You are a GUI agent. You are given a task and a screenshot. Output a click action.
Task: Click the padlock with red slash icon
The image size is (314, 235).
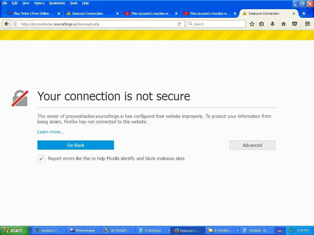[x=20, y=98]
